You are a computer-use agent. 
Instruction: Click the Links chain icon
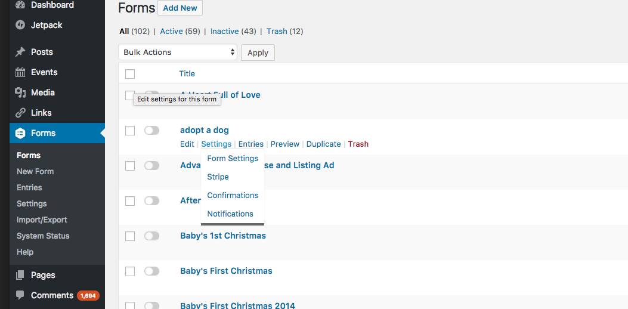click(20, 113)
